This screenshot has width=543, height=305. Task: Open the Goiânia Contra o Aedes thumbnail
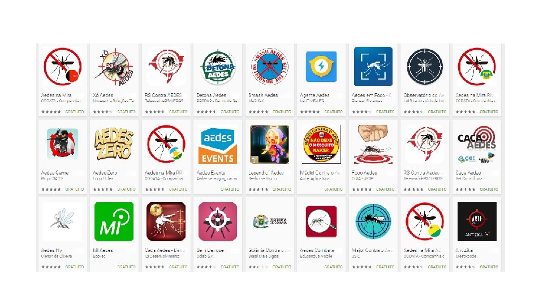coord(269,221)
